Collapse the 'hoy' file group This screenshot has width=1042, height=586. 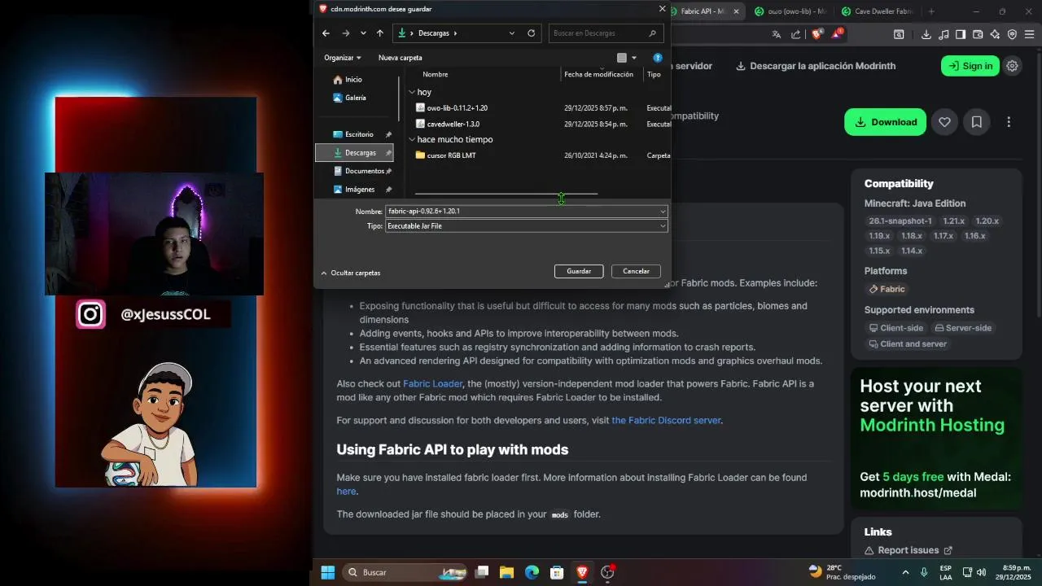point(412,92)
